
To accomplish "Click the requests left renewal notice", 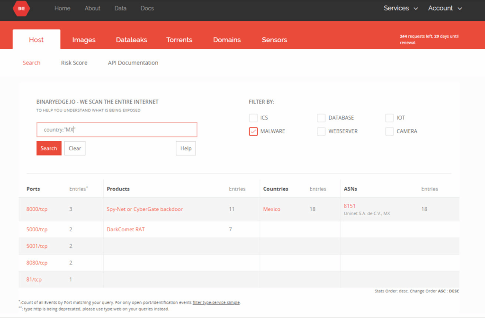I will pos(429,39).
